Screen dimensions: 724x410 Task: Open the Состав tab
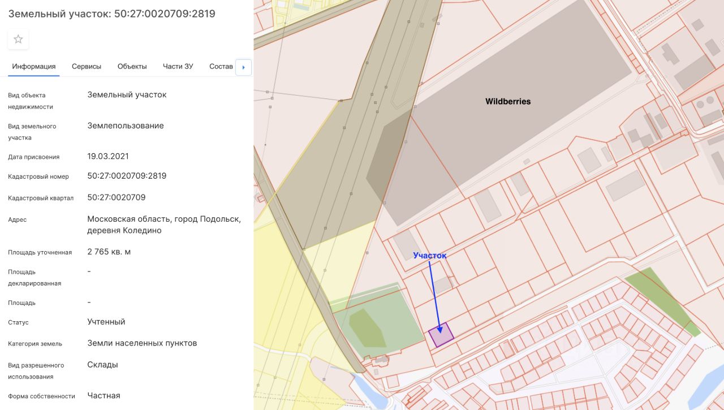(x=221, y=66)
